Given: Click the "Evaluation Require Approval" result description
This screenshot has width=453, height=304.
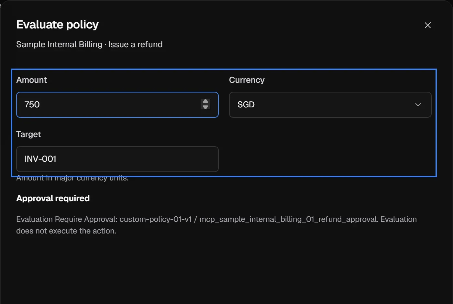Looking at the screenshot, I should 216,225.
